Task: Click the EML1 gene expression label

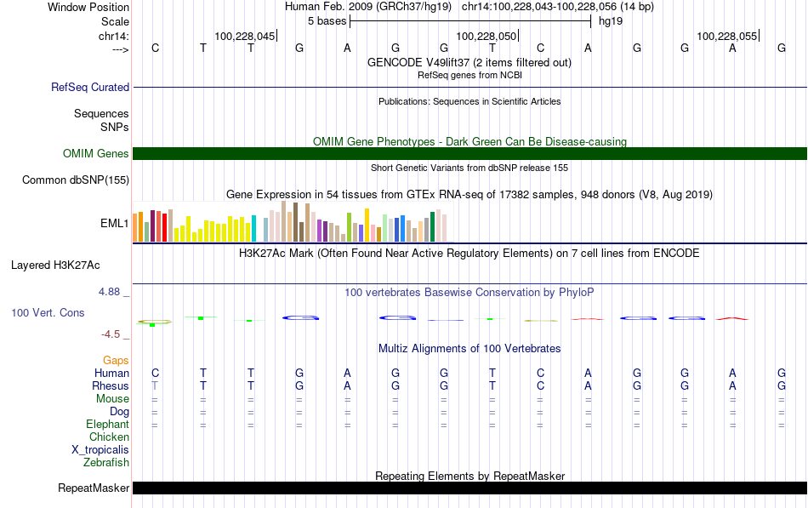Action: tap(115, 223)
